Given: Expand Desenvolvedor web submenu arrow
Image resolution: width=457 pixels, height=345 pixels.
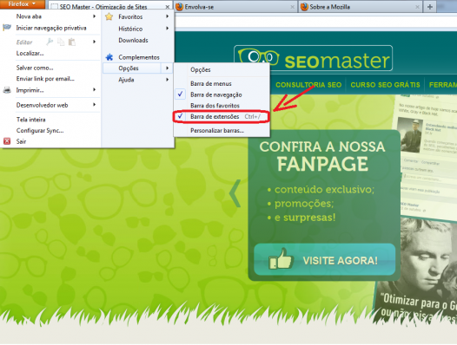Looking at the screenshot, I should point(94,104).
